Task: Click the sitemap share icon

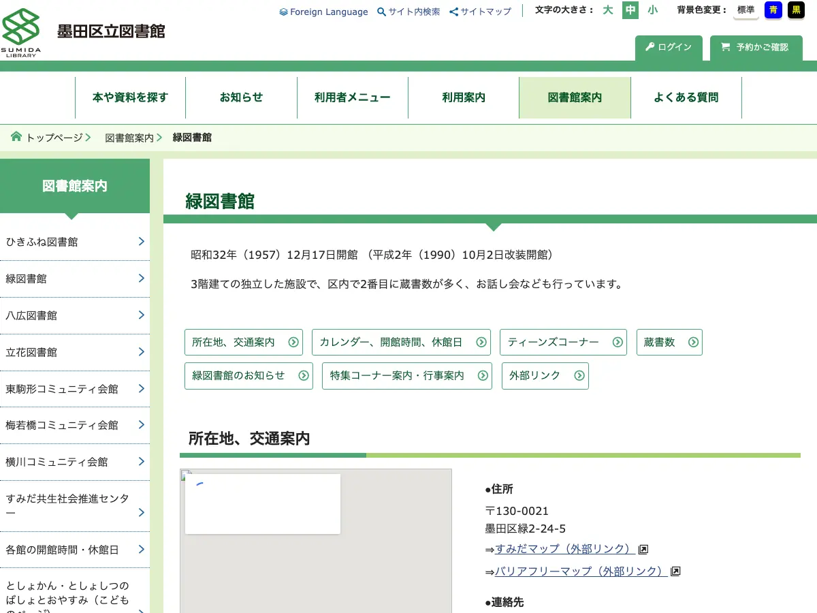Action: pyautogui.click(x=453, y=12)
